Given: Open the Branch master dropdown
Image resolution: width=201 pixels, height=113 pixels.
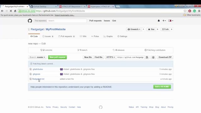Looking at the screenshot, I should tap(37, 57).
